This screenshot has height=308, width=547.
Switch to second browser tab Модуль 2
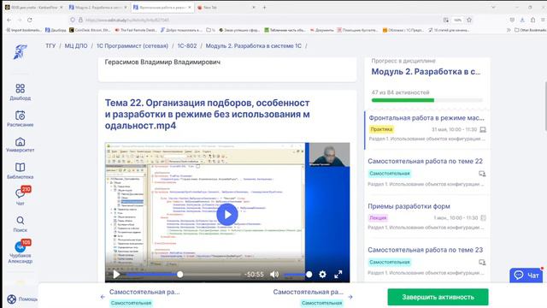(x=98, y=8)
